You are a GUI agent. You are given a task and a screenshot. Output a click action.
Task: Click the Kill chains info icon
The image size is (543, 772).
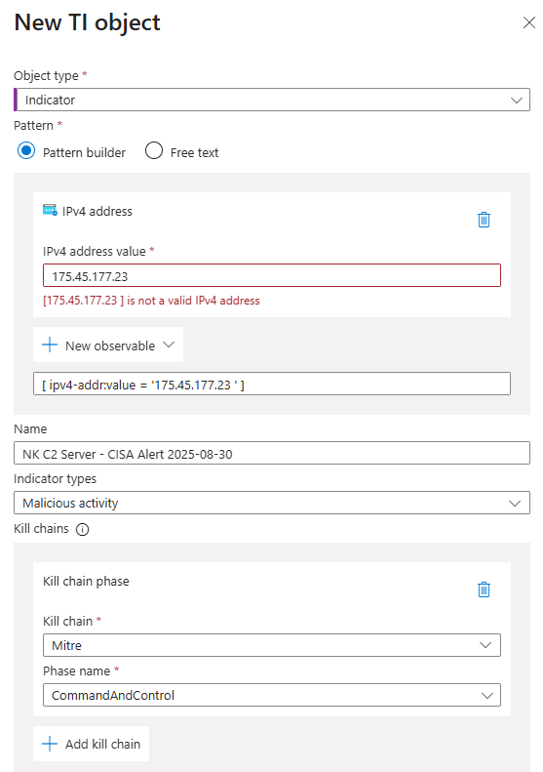[x=83, y=529]
